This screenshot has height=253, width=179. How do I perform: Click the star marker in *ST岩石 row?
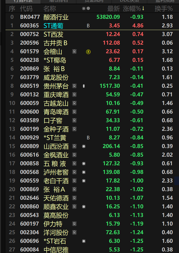coord(84,241)
